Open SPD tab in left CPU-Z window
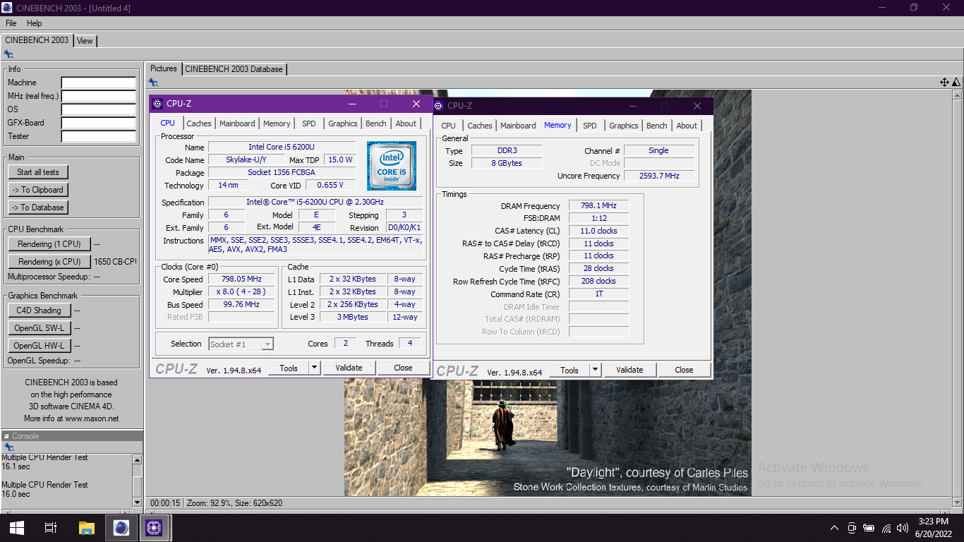 [309, 124]
